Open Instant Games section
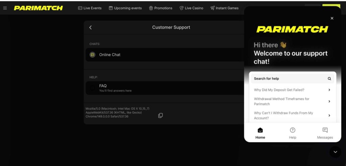The width and height of the screenshot is (346, 166). tap(224, 8)
